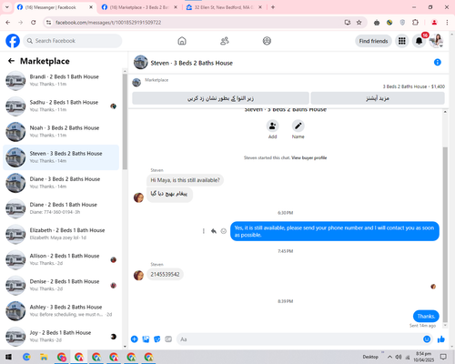Open a new browser tab
Screen dimensions: 455x364
pos(273,7)
